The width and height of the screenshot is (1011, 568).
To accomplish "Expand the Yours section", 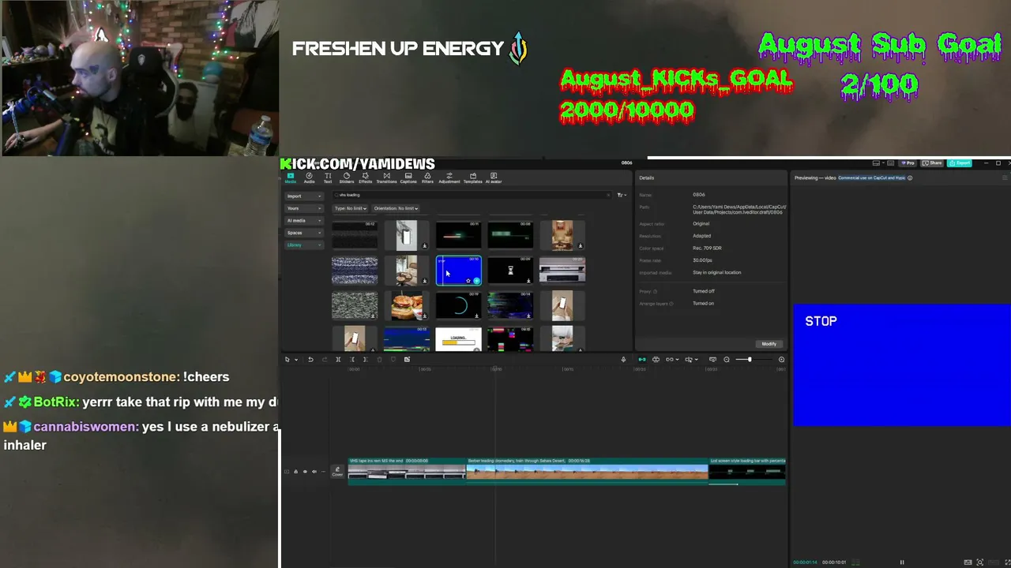I will [x=304, y=208].
